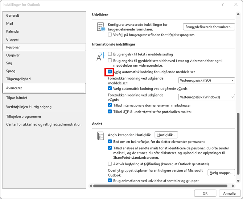Select Tilpas båndet in the sidebar

[17, 98]
